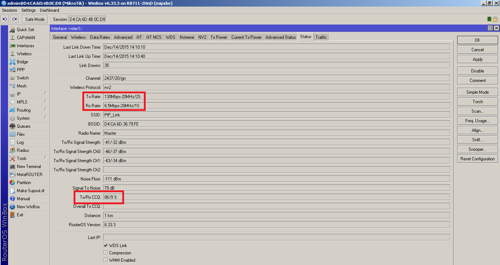Switch to the Tx Power tab
This screenshot has height=265, width=500.
point(219,37)
